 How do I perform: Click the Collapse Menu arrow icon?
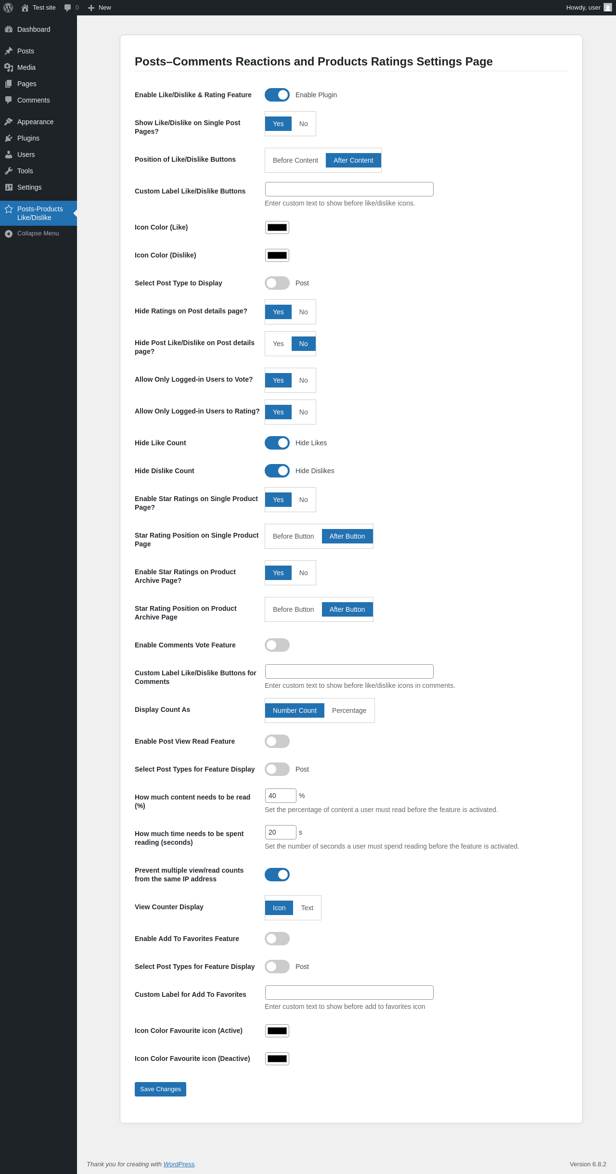pyautogui.click(x=9, y=233)
